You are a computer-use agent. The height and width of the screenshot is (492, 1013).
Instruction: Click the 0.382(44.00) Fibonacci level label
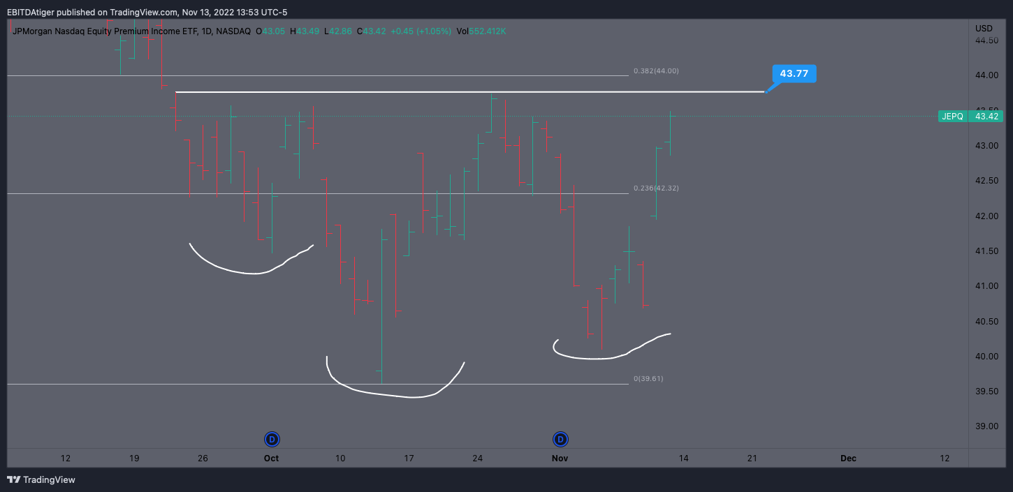click(x=656, y=70)
